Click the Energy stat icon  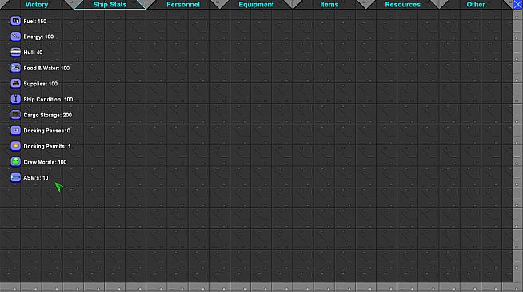pos(15,37)
